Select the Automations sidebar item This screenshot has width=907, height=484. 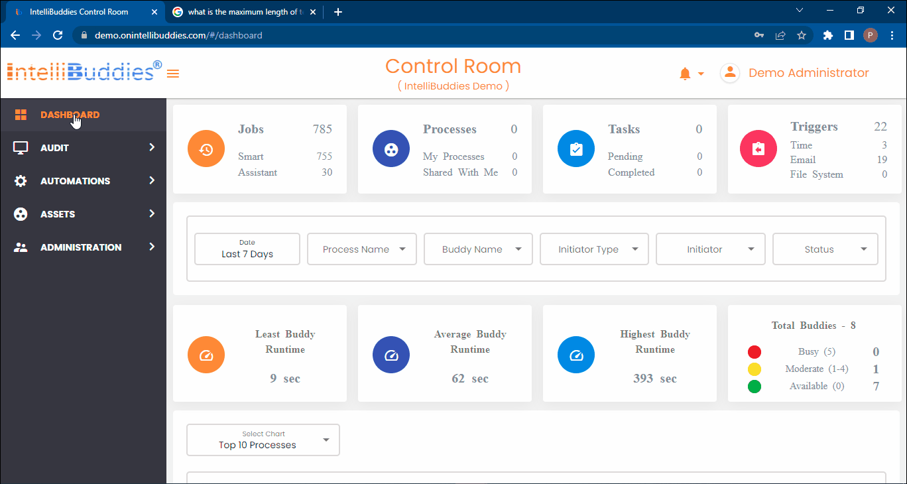pos(83,181)
